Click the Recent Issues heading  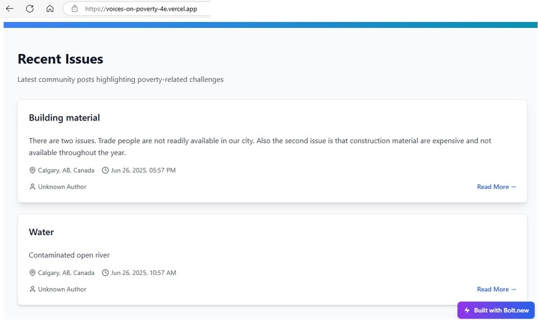60,59
